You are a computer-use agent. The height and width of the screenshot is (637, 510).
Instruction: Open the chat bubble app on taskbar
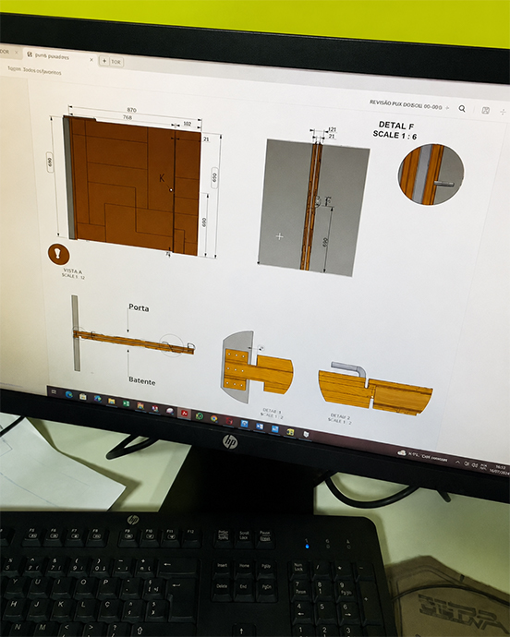[170, 411]
